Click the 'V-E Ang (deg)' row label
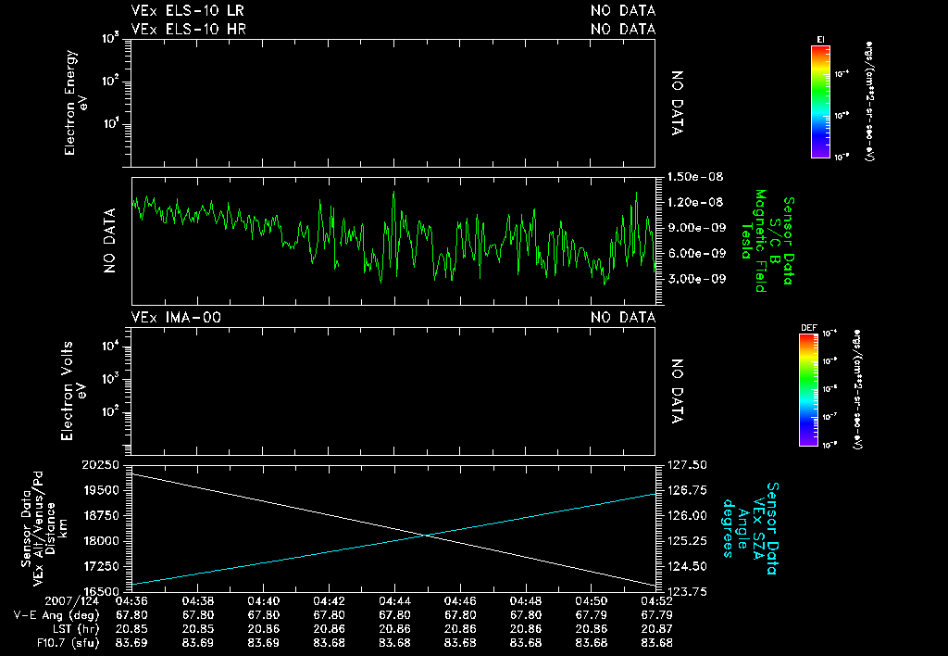Screen dimensions: 948x656 point(56,615)
